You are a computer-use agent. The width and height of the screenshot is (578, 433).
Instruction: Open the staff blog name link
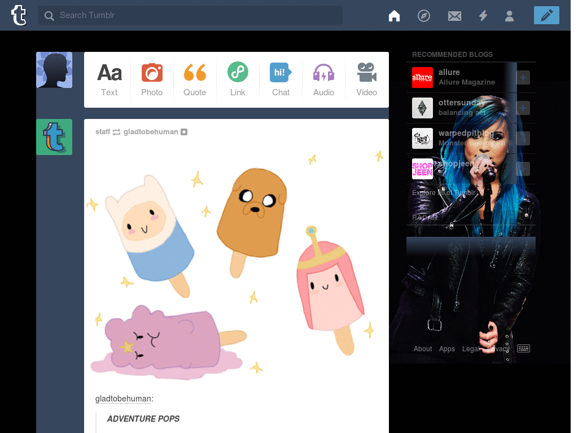[x=103, y=132]
